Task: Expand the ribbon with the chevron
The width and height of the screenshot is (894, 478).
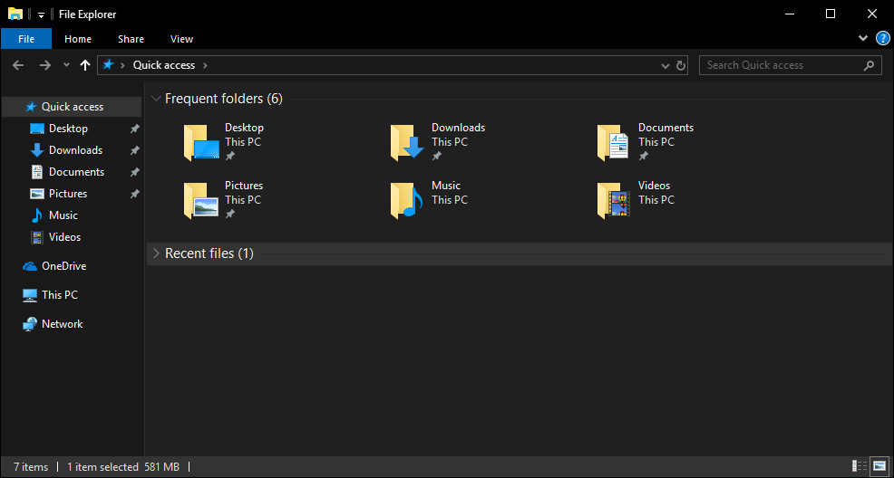Action: tap(863, 39)
